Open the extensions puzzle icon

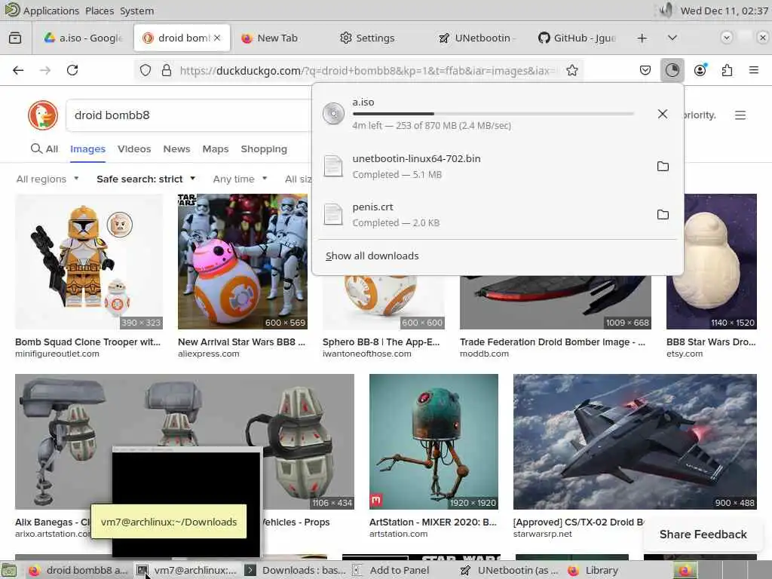[728, 70]
